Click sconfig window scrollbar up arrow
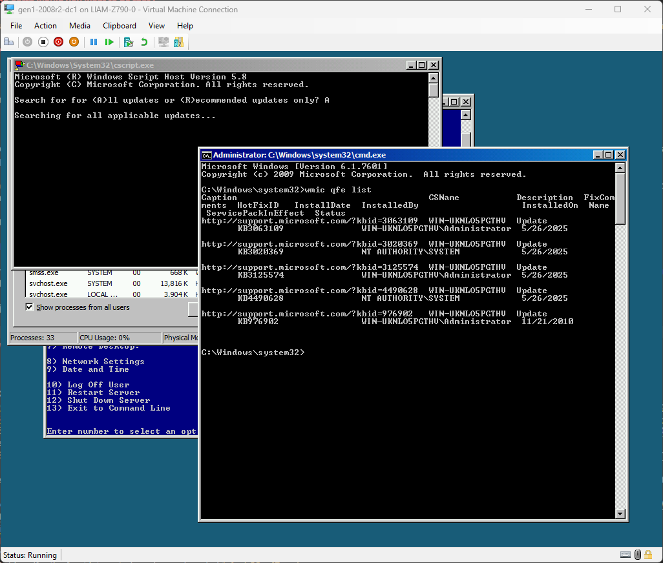This screenshot has height=563, width=663. point(465,115)
